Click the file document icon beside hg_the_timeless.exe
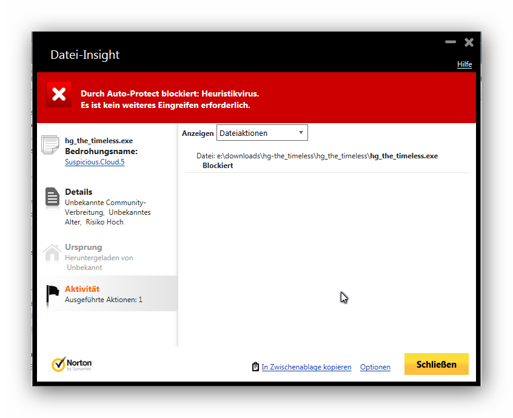The image size is (513, 418). (x=50, y=144)
